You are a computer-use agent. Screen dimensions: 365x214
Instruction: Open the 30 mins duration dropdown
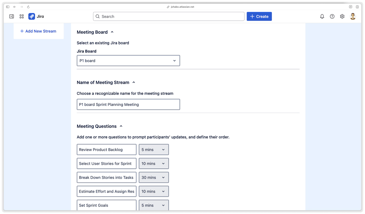[x=154, y=178]
